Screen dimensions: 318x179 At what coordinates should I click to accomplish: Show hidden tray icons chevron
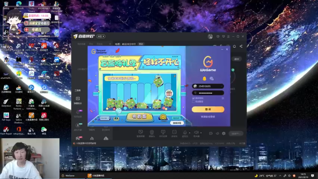point(280,176)
